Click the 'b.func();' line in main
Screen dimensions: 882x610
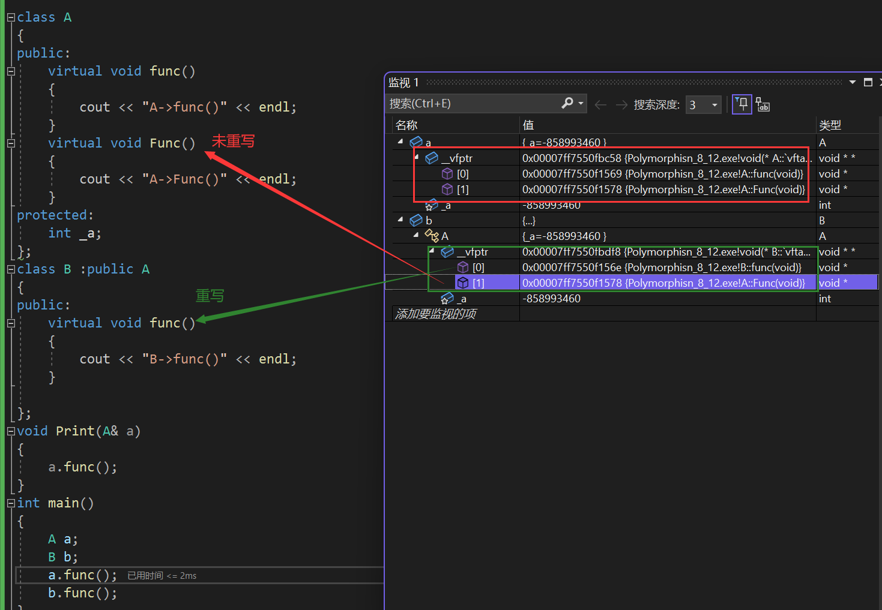pos(83,593)
